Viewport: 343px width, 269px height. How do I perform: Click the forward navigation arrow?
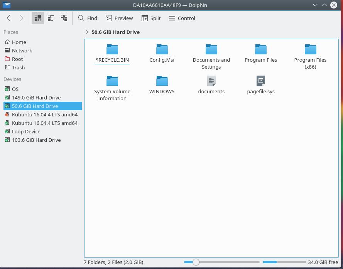(x=22, y=18)
